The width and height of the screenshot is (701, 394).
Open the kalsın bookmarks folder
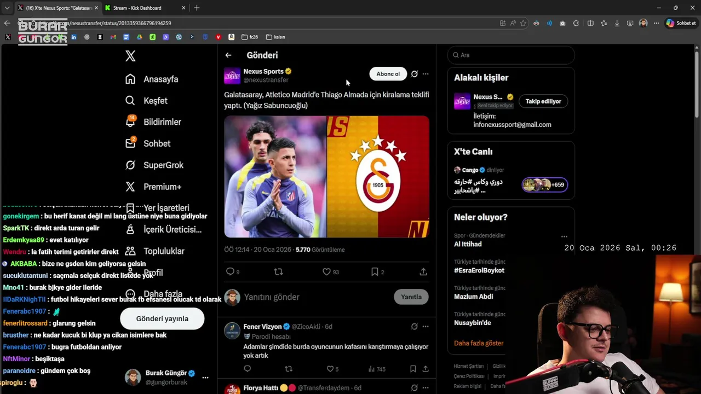pyautogui.click(x=275, y=37)
